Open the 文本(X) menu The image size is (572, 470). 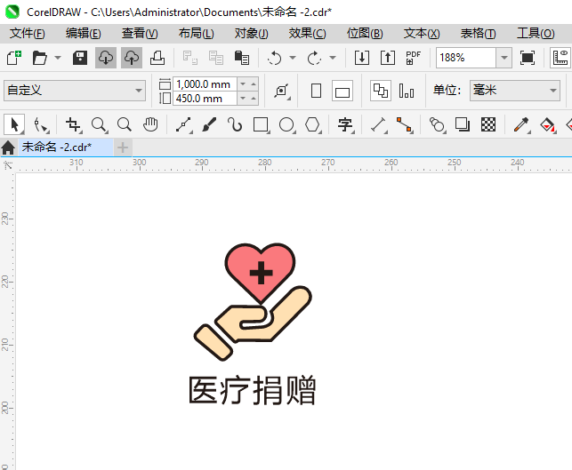[x=422, y=34]
